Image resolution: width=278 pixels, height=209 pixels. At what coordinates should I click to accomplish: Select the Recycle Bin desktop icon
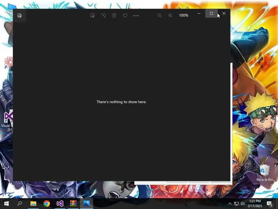click(264, 173)
